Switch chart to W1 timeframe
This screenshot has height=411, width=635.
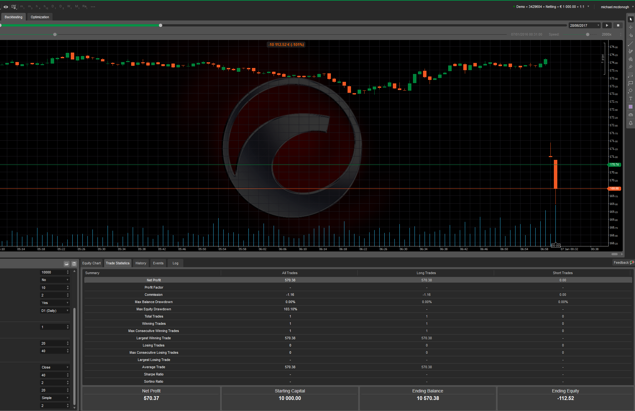point(69,7)
